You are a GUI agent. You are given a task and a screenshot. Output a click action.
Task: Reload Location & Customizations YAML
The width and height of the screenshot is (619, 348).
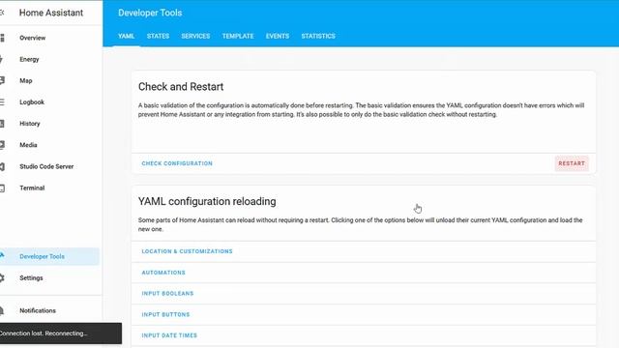point(187,251)
